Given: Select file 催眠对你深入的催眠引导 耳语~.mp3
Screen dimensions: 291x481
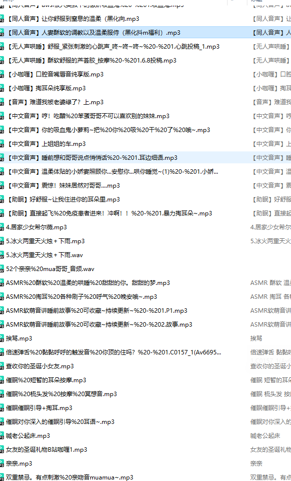Looking at the screenshot, I should tap(60, 422).
